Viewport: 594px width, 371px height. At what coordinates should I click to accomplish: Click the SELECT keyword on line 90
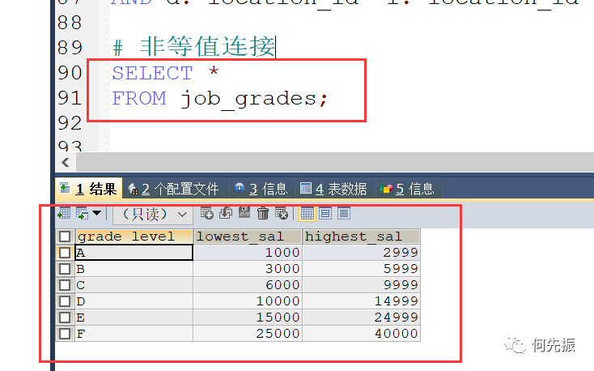(152, 73)
